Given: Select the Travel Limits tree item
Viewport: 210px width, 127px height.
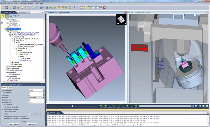Looking at the screenshot, I should 18,64.
